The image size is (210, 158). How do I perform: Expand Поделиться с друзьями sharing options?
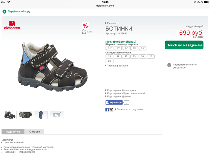[x=130, y=109]
